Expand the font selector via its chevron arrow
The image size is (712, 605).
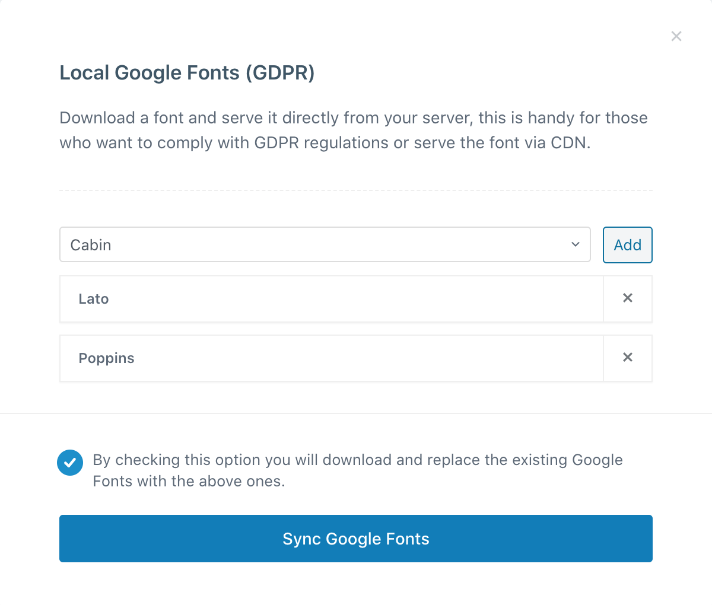(x=575, y=244)
